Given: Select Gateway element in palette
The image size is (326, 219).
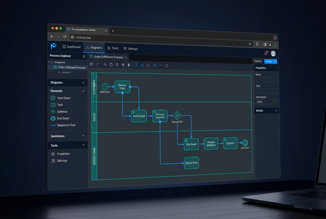Looking at the screenshot, I should pyautogui.click(x=59, y=112).
